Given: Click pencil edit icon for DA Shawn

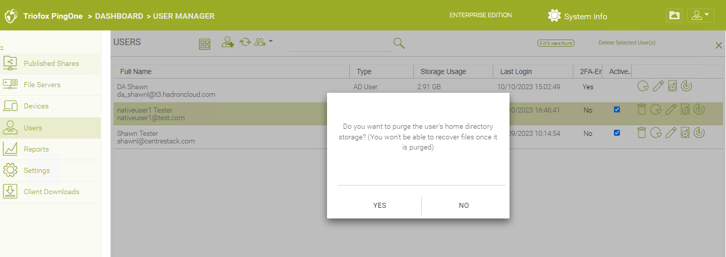Looking at the screenshot, I should pyautogui.click(x=658, y=86).
